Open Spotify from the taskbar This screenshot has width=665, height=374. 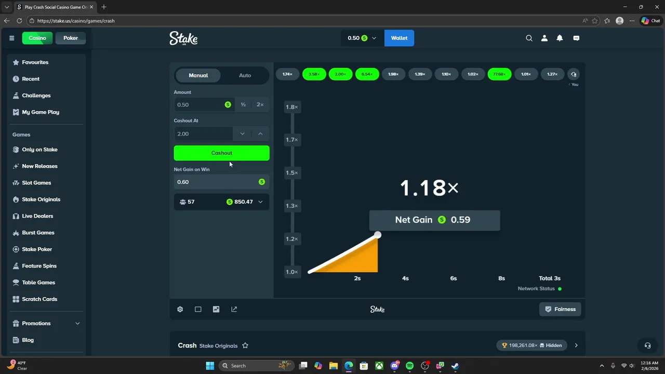tap(409, 366)
